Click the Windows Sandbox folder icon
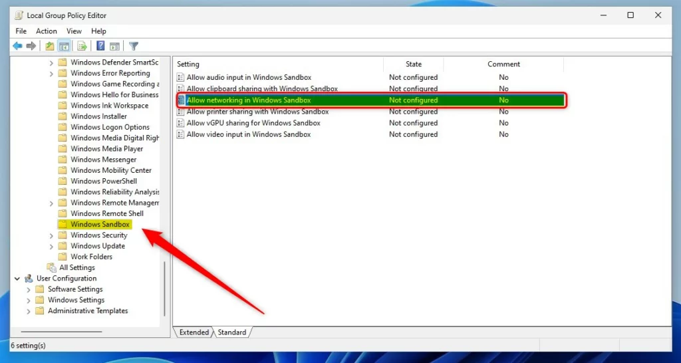 pos(63,225)
